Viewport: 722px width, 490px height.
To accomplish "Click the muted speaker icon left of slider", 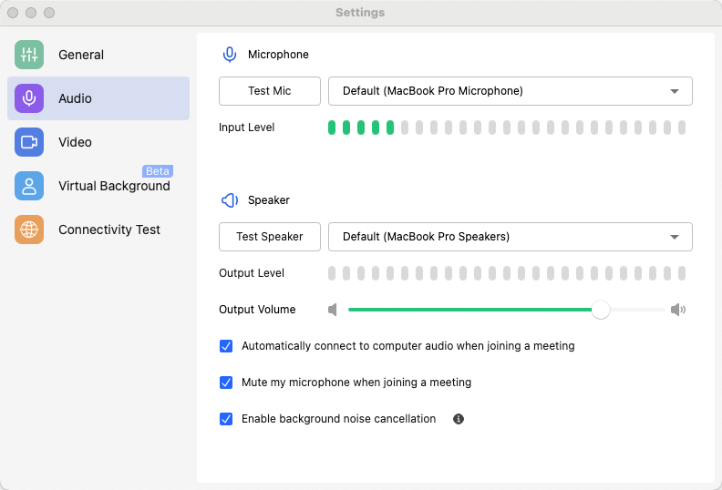I will point(333,310).
